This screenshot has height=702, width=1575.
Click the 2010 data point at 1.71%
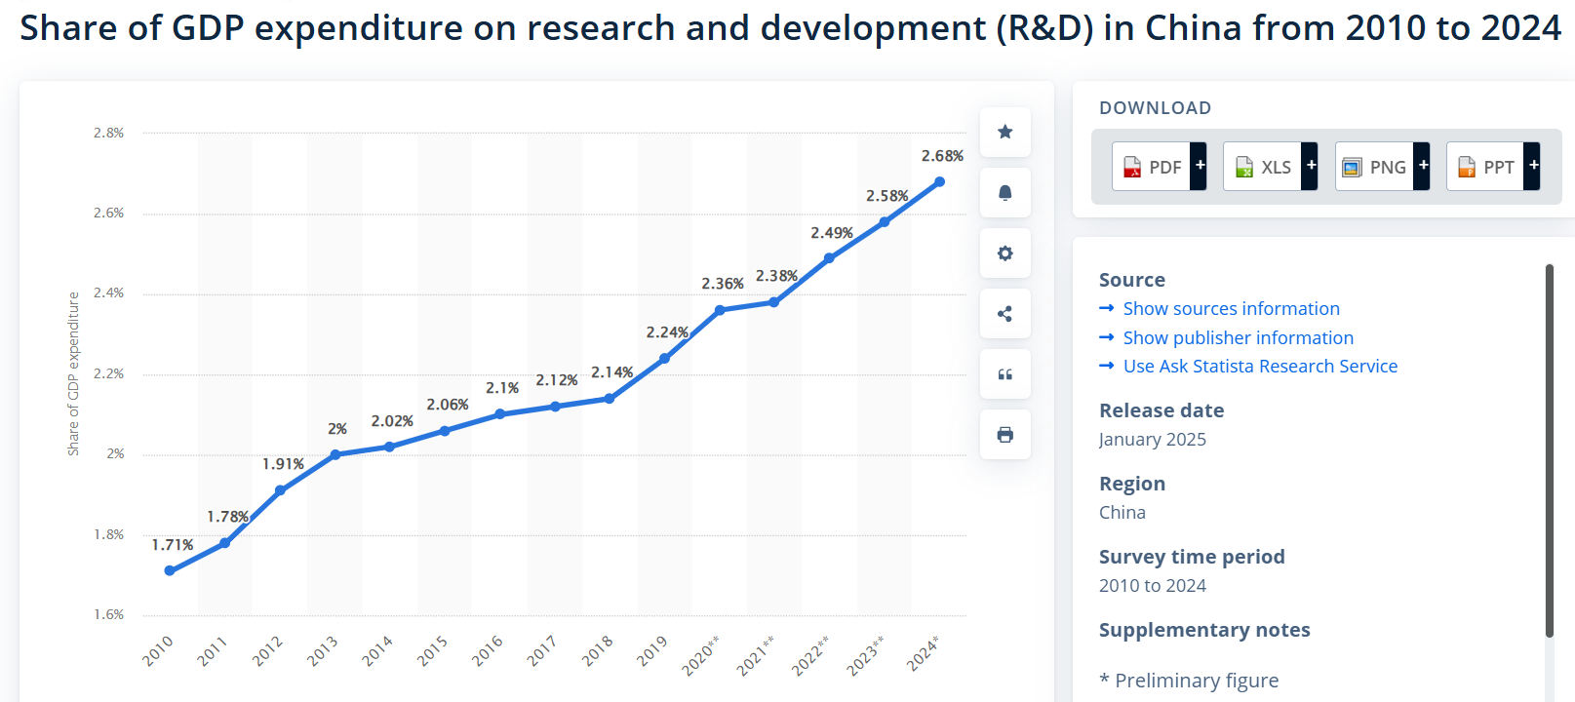point(170,570)
